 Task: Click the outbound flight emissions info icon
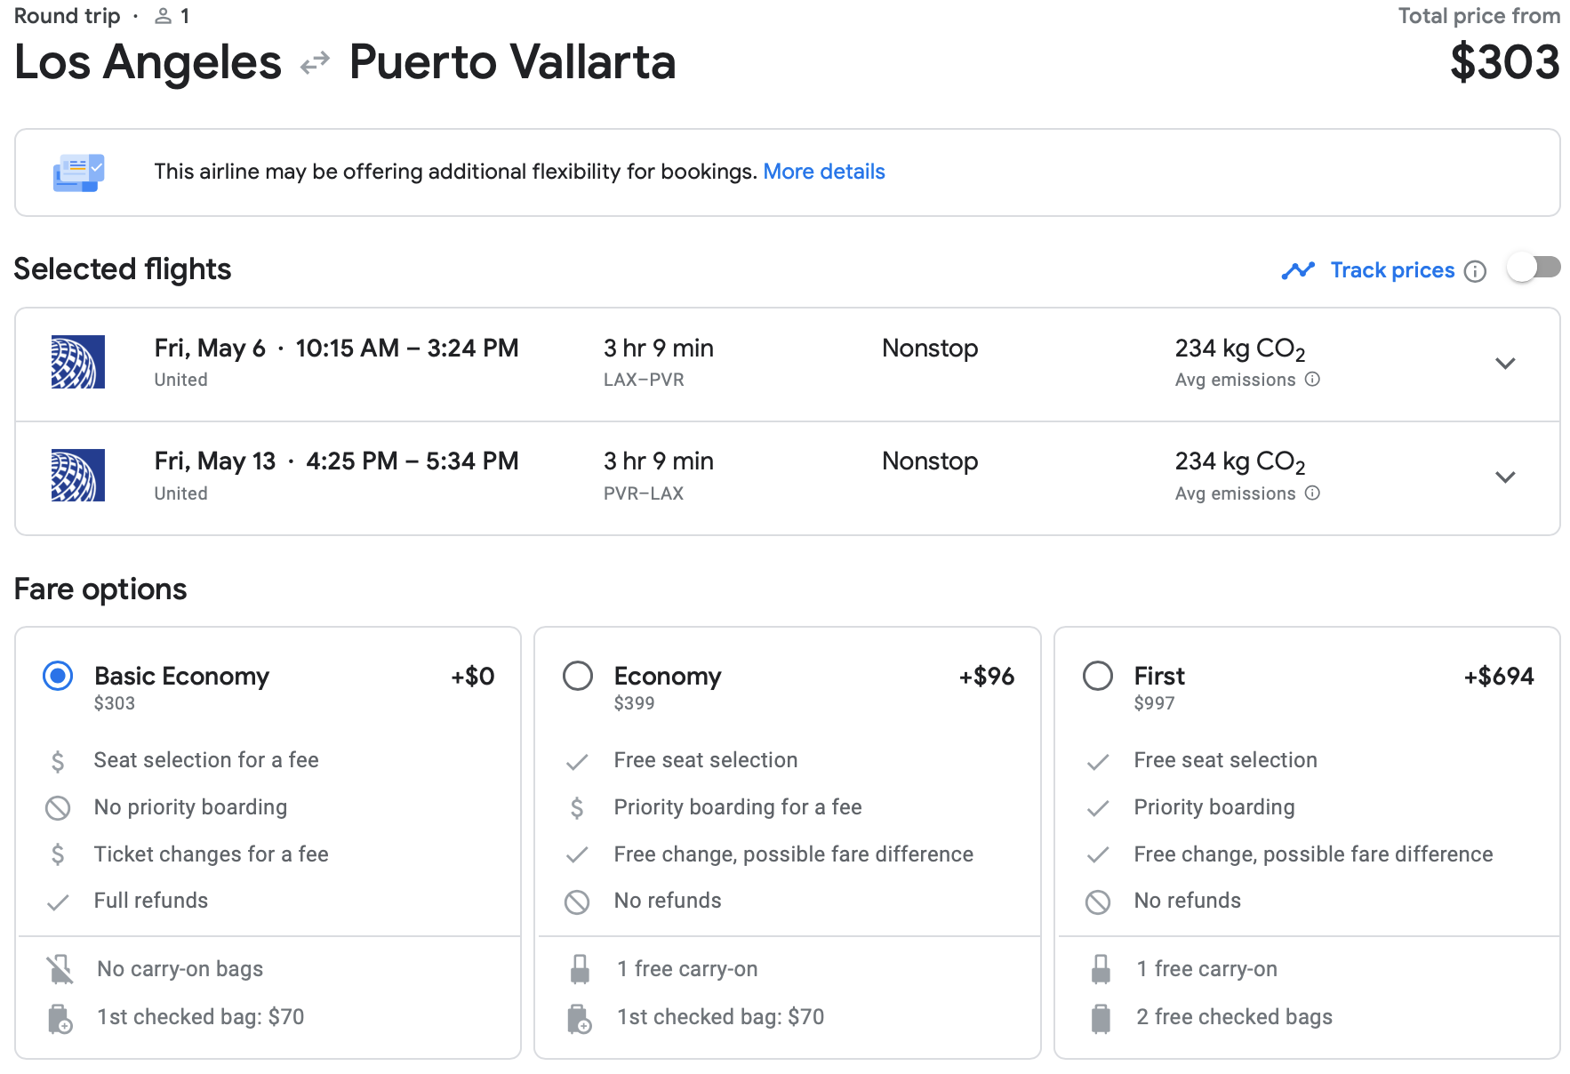pos(1312,380)
